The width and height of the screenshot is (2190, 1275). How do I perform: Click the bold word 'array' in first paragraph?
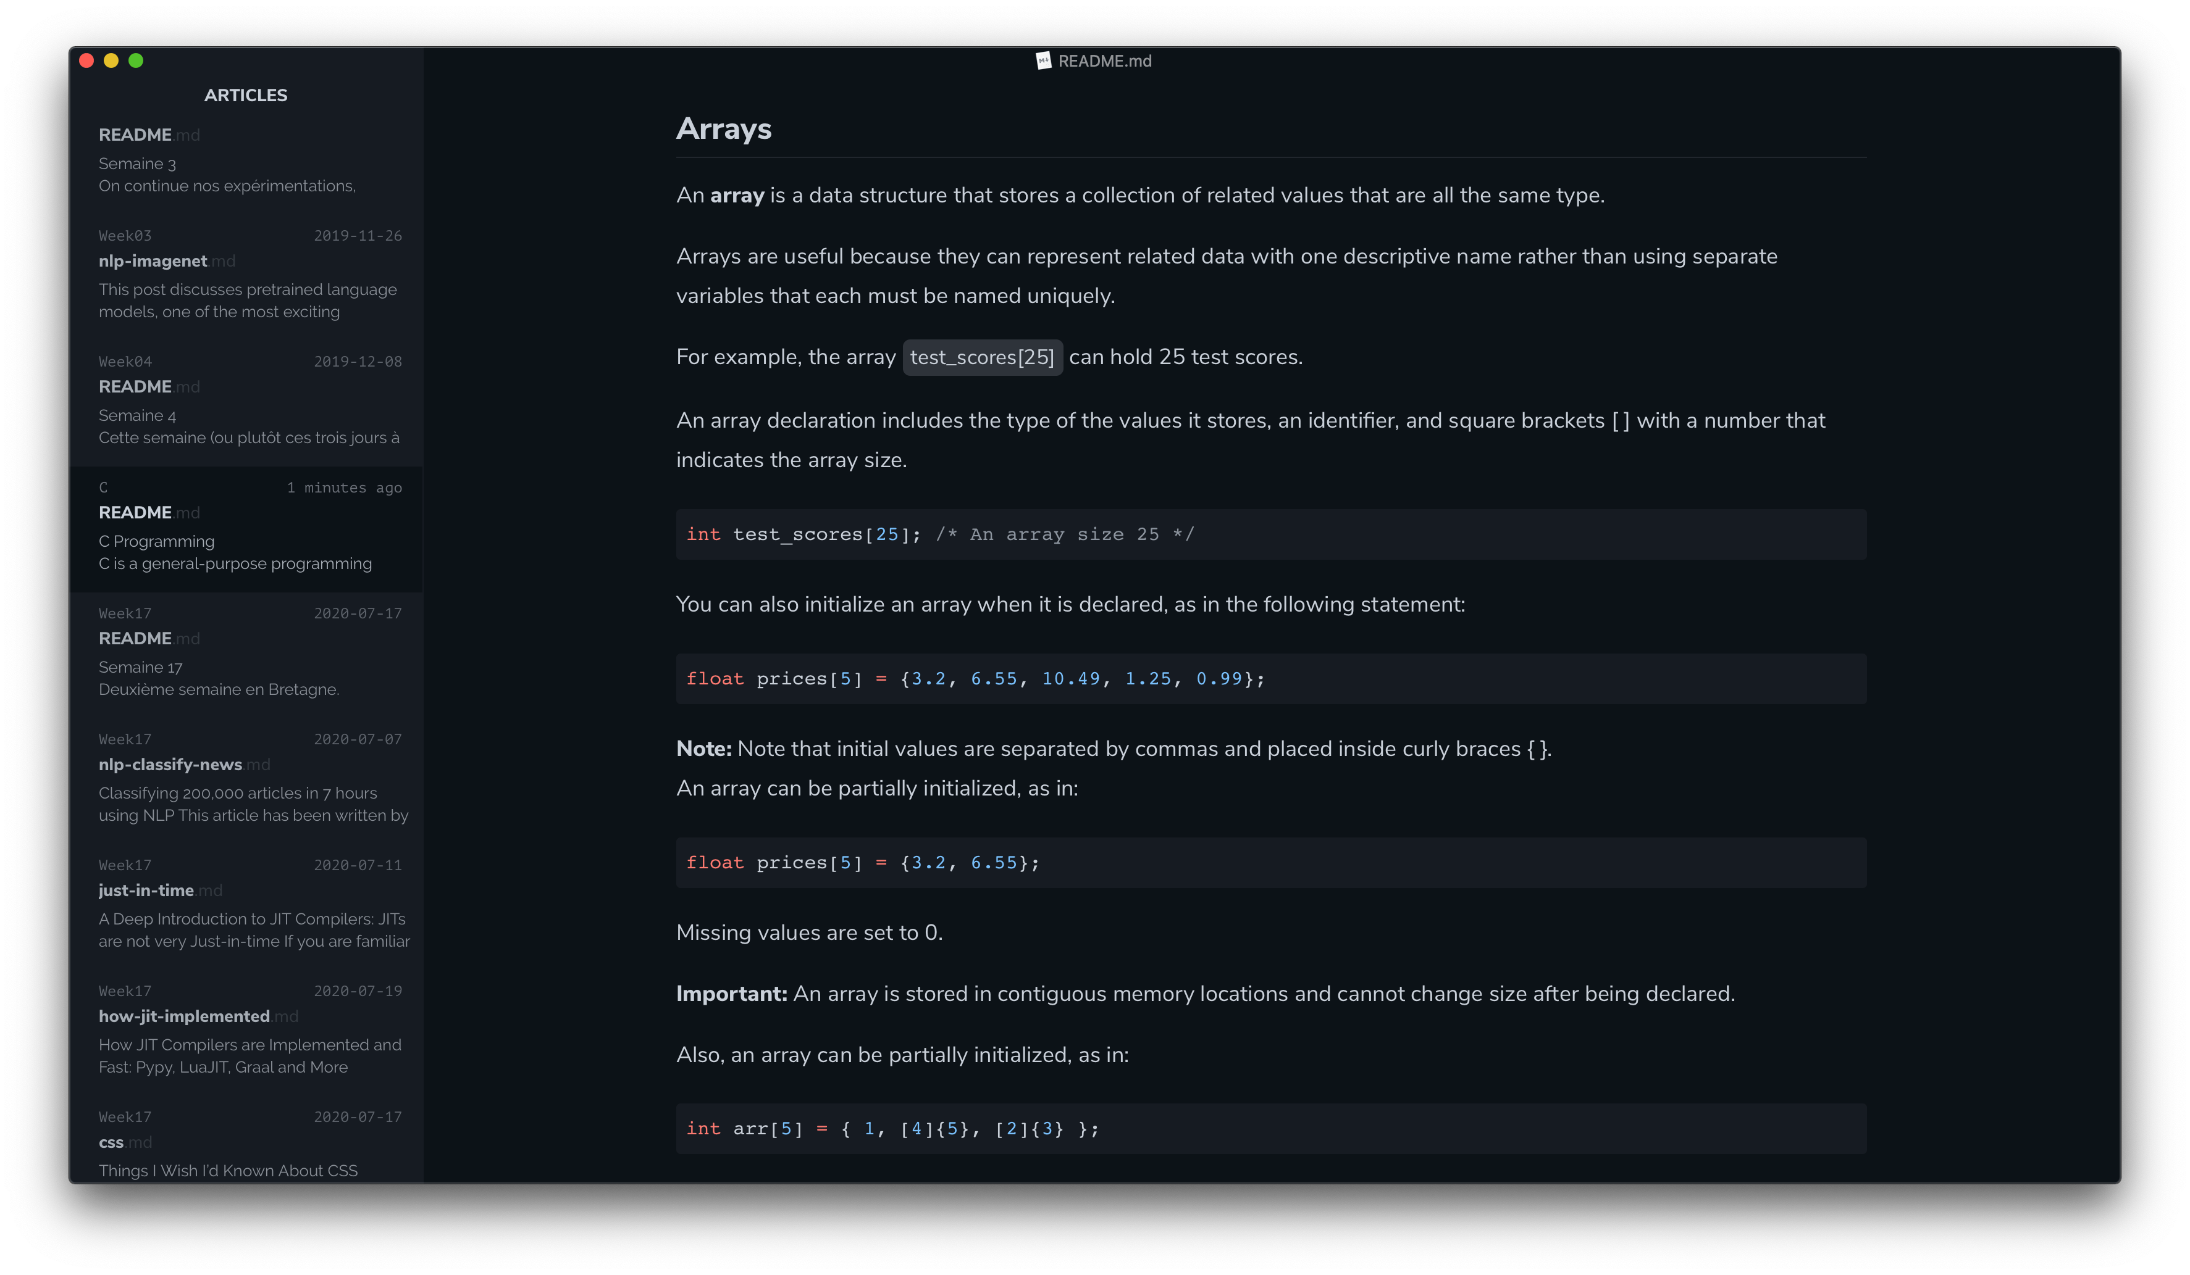737,196
